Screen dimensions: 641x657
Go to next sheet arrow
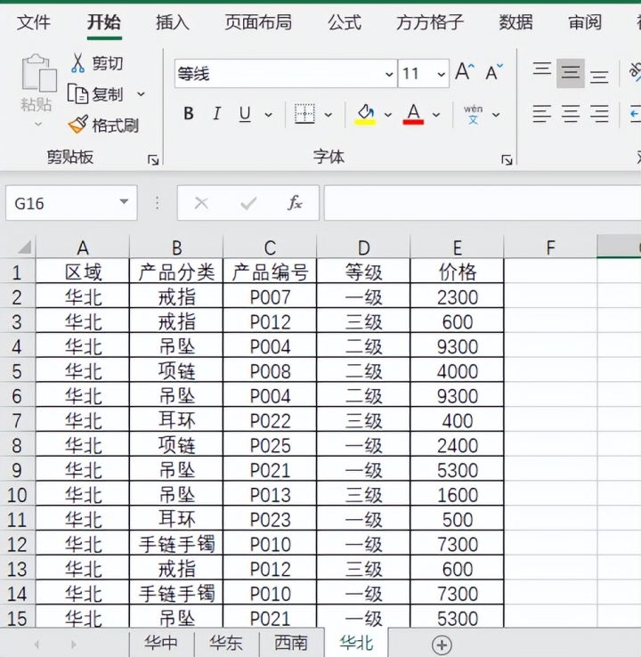coord(73,644)
